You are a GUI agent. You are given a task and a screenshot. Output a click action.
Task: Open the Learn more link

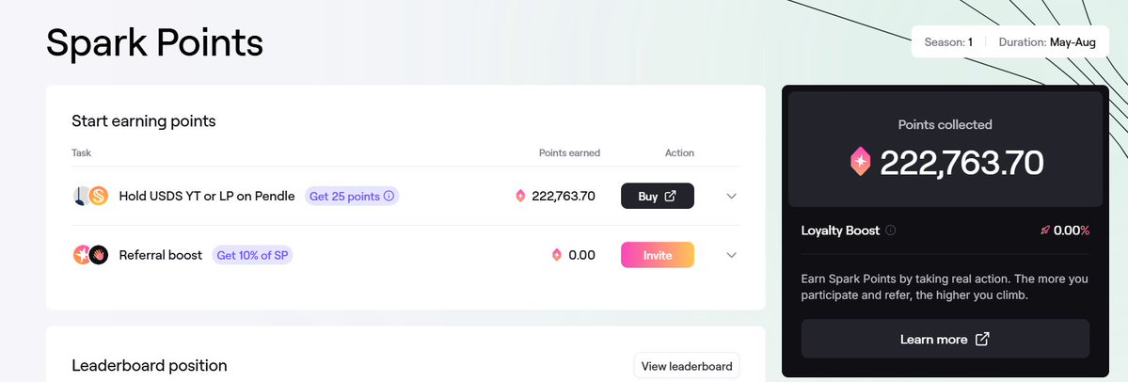click(945, 339)
